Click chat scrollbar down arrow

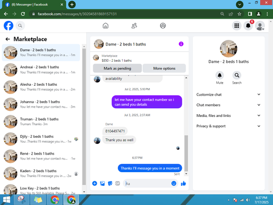[x=186, y=174]
